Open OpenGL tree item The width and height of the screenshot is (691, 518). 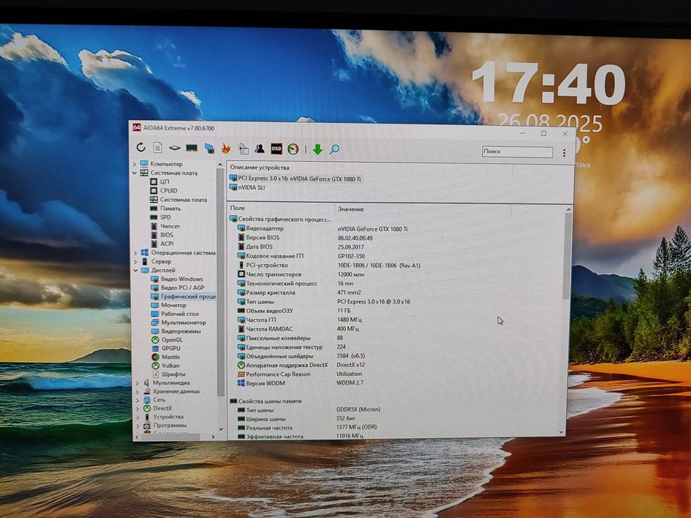pyautogui.click(x=172, y=340)
